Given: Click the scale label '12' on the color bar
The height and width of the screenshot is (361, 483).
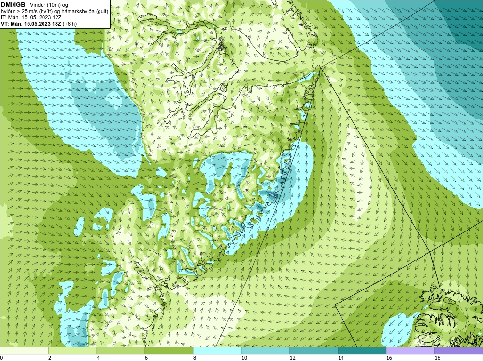Looking at the screenshot, I should 292,358.
